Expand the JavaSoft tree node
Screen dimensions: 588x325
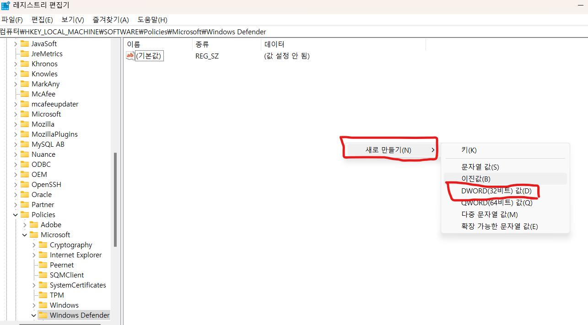pos(16,44)
